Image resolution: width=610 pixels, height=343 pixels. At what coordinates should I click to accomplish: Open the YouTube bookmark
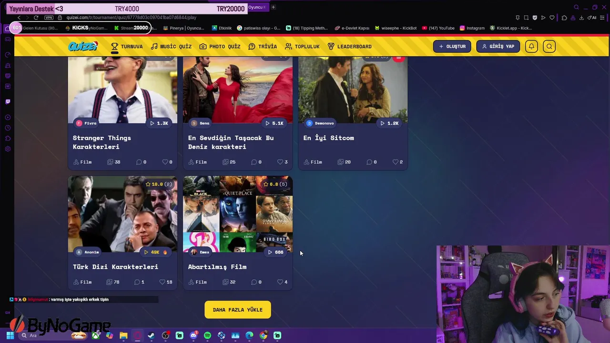coord(438,28)
